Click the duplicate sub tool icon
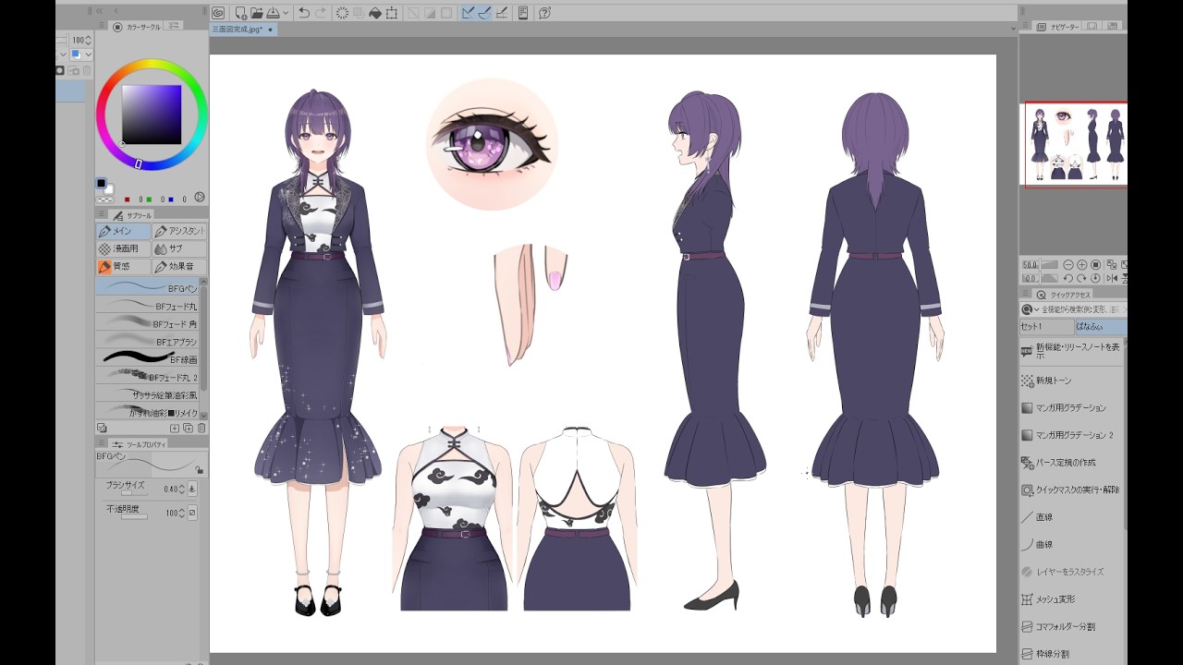Viewport: 1183px width, 665px height. point(188,429)
